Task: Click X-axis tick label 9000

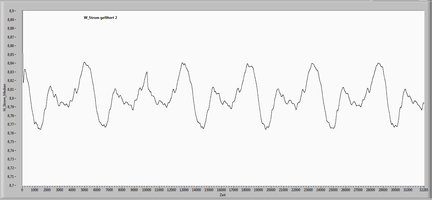Action: [x=134, y=190]
